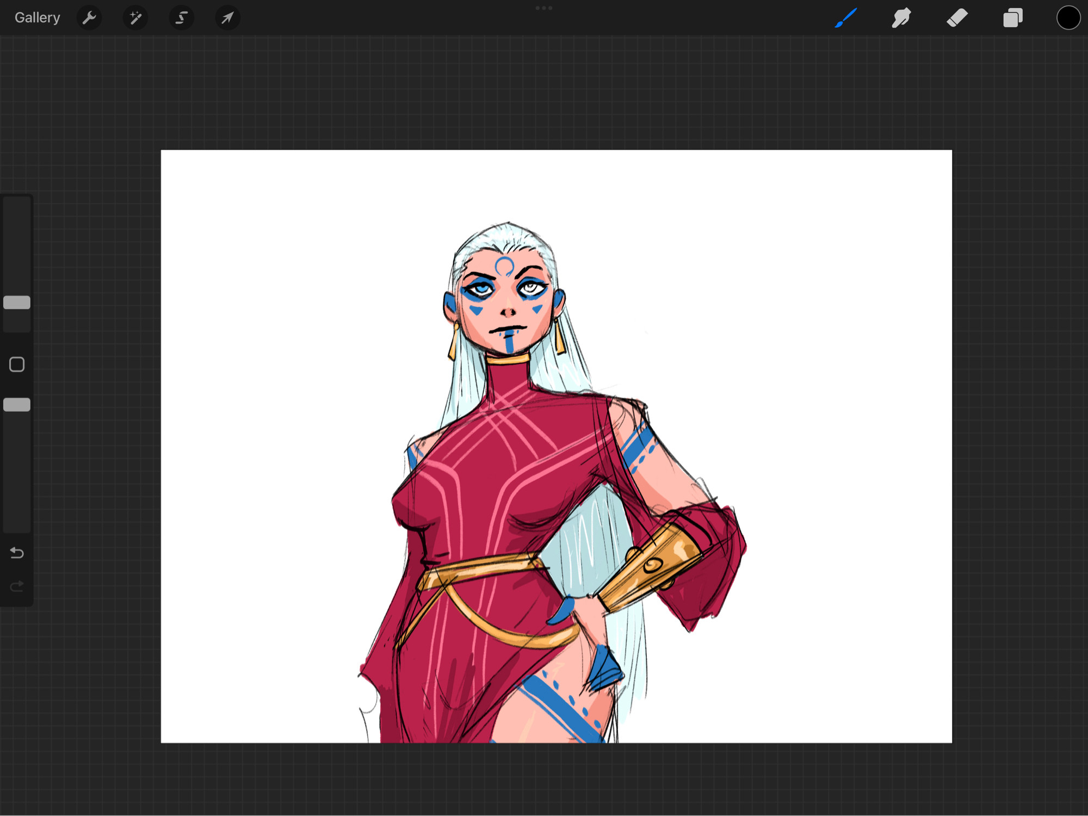Activate the Transform arrow tool
The image size is (1088, 816).
click(x=227, y=18)
